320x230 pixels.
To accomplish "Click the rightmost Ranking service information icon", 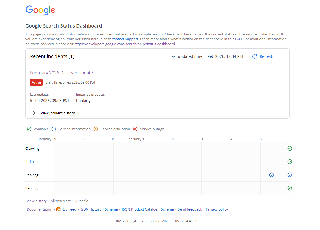I will point(290,175).
